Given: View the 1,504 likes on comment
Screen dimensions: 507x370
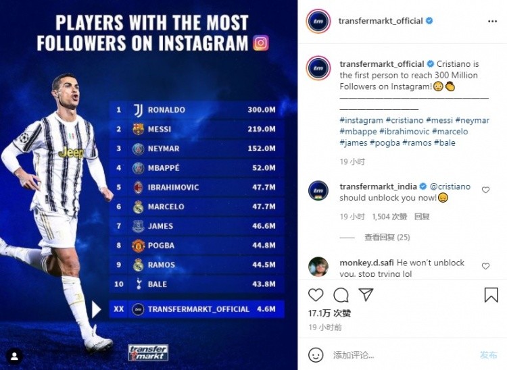Looking at the screenshot, I should tap(389, 217).
